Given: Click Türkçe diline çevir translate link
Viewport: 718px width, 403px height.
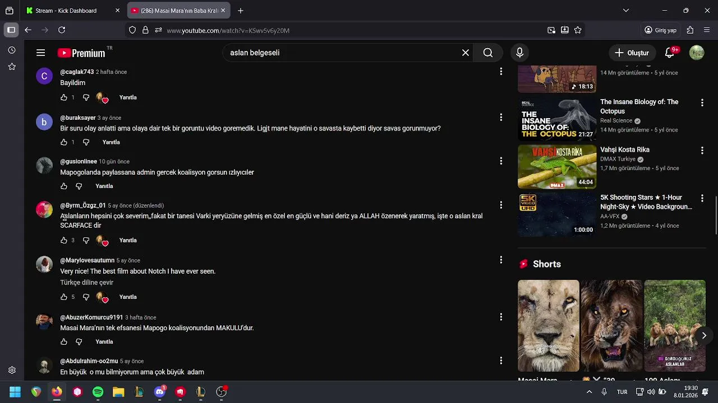Looking at the screenshot, I should 87,283.
